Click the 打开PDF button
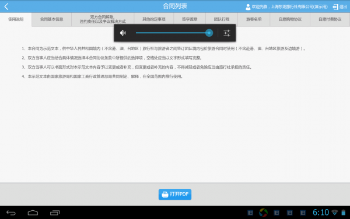 (175, 194)
